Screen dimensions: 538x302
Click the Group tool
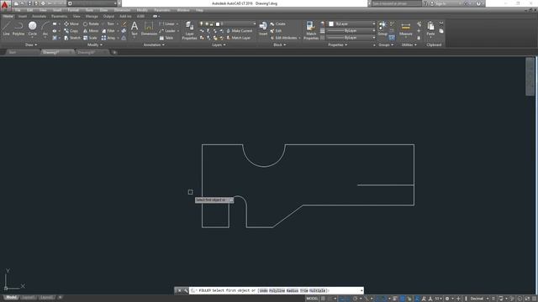click(x=382, y=28)
